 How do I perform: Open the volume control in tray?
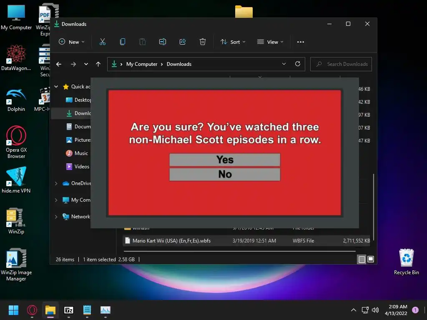[x=375, y=310]
